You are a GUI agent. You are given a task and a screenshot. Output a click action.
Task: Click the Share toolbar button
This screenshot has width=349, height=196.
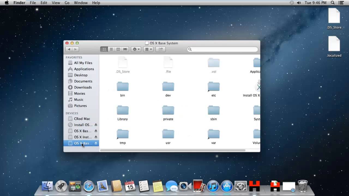[161, 49]
